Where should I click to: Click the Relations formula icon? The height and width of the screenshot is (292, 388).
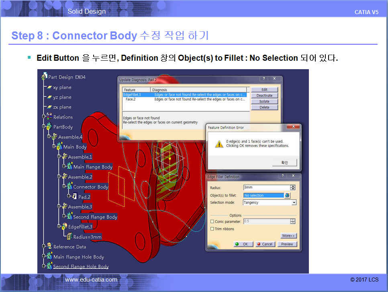click(x=49, y=117)
